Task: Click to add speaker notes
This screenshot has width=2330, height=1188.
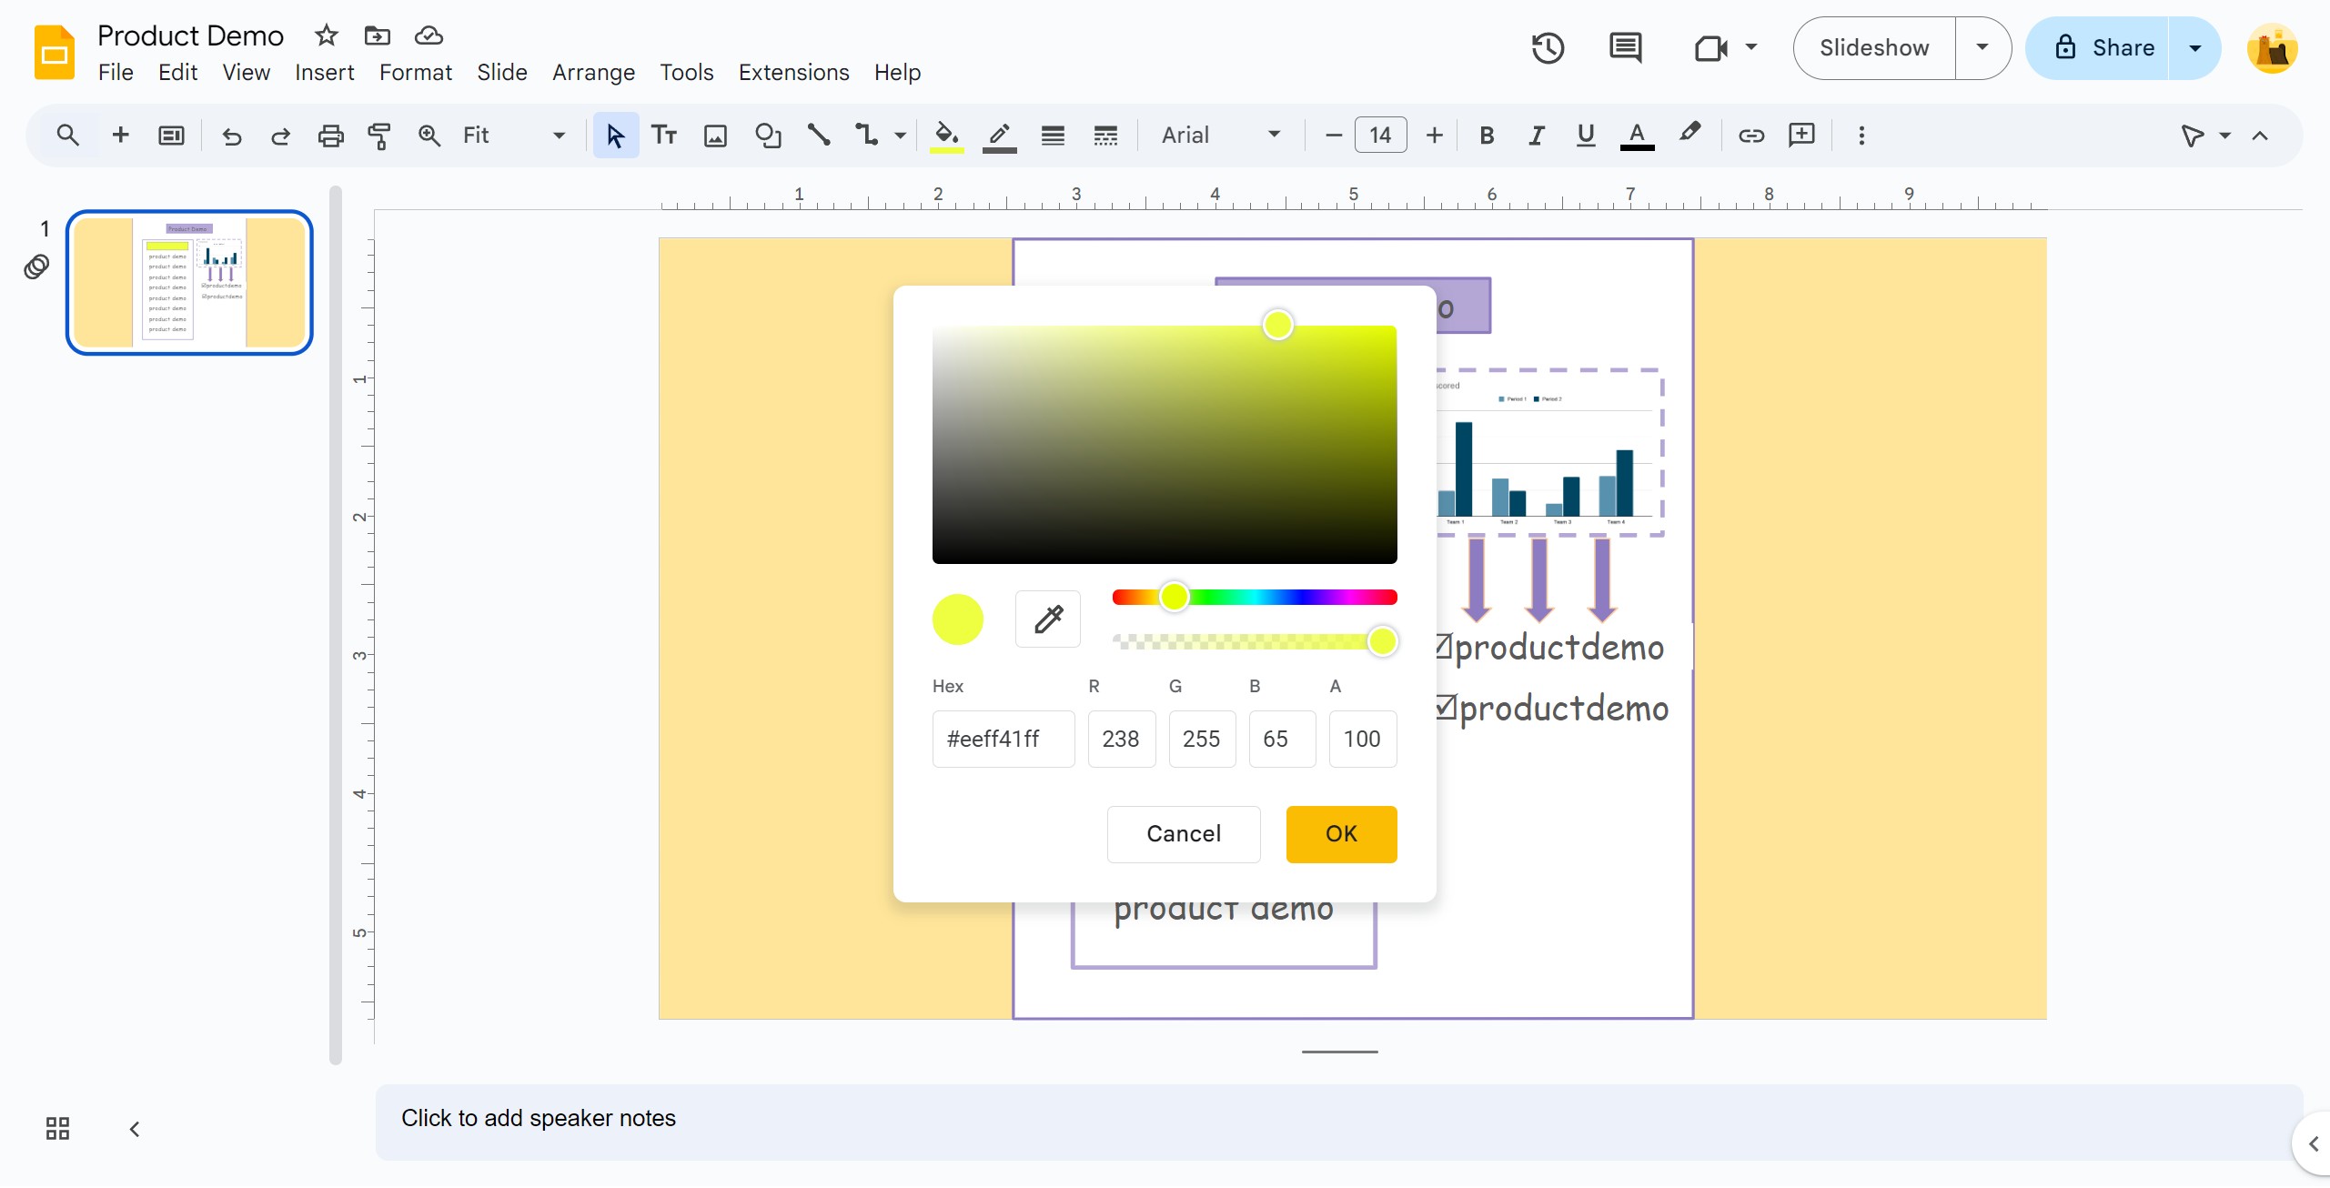Action: point(1339,1120)
